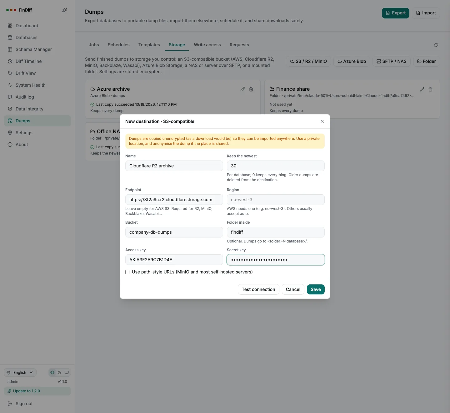
Task: Switch to dark theme moon icon
Action: click(x=59, y=372)
